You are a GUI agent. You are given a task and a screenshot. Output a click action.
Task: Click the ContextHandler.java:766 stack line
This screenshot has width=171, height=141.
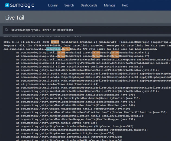(75, 105)
